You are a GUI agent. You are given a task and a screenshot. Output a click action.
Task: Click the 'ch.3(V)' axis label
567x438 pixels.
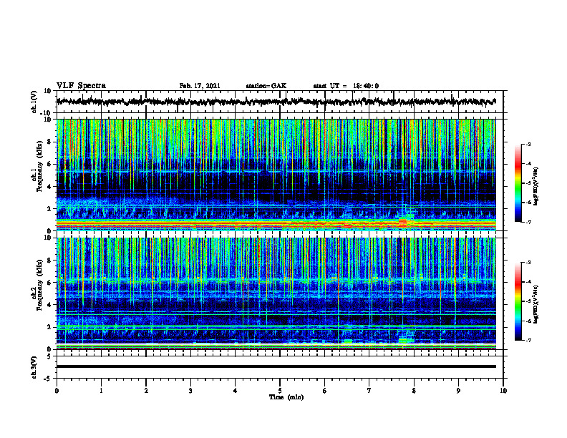[34, 367]
